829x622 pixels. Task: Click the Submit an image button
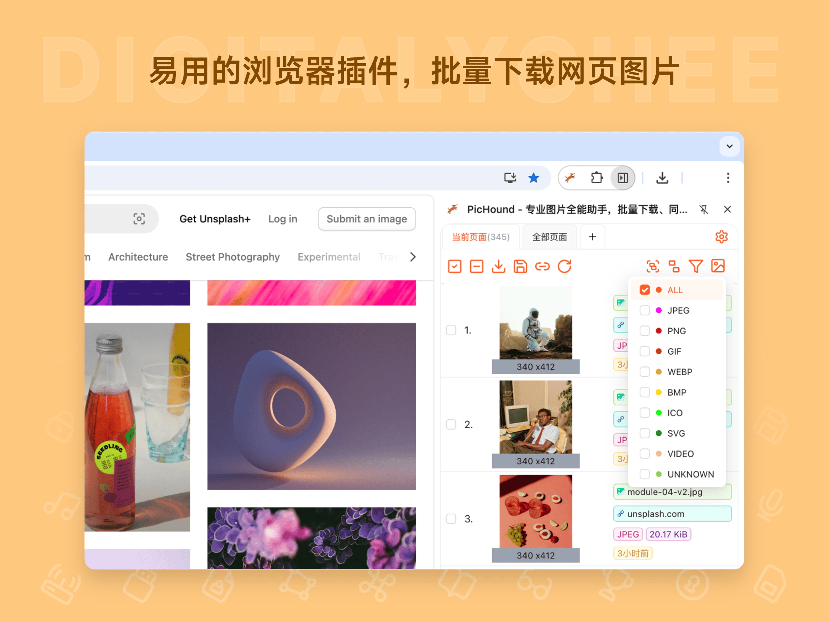(x=366, y=219)
